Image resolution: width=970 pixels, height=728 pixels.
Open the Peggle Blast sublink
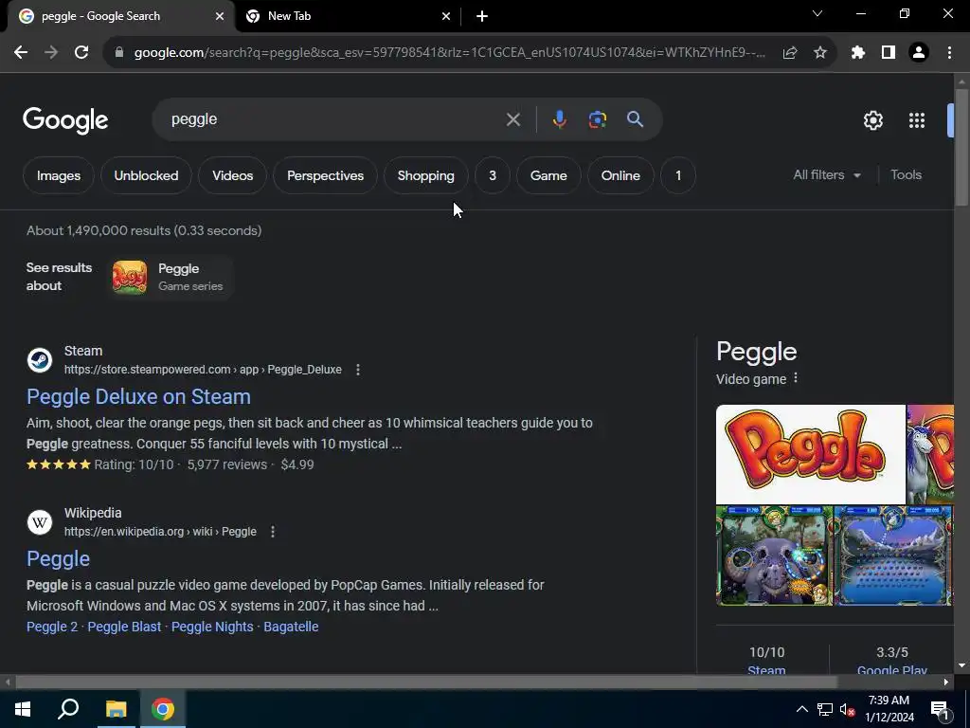click(x=124, y=627)
